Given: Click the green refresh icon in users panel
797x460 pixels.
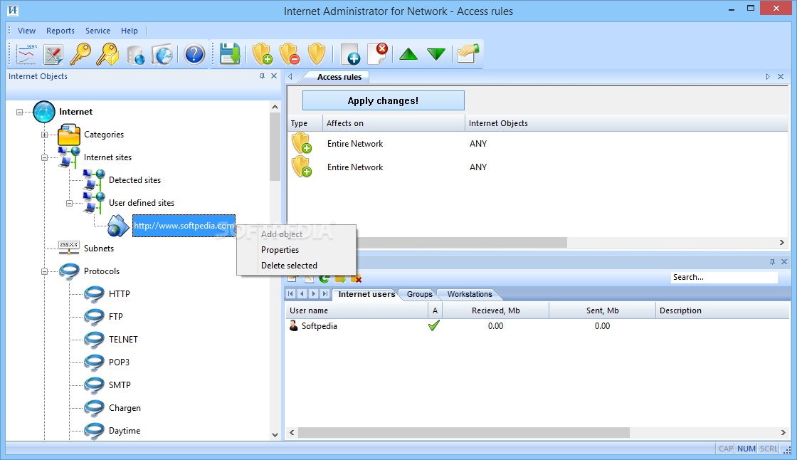Looking at the screenshot, I should click(324, 278).
